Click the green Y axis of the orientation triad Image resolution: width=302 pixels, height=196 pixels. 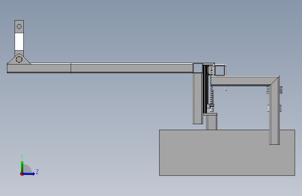pyautogui.click(x=22, y=167)
